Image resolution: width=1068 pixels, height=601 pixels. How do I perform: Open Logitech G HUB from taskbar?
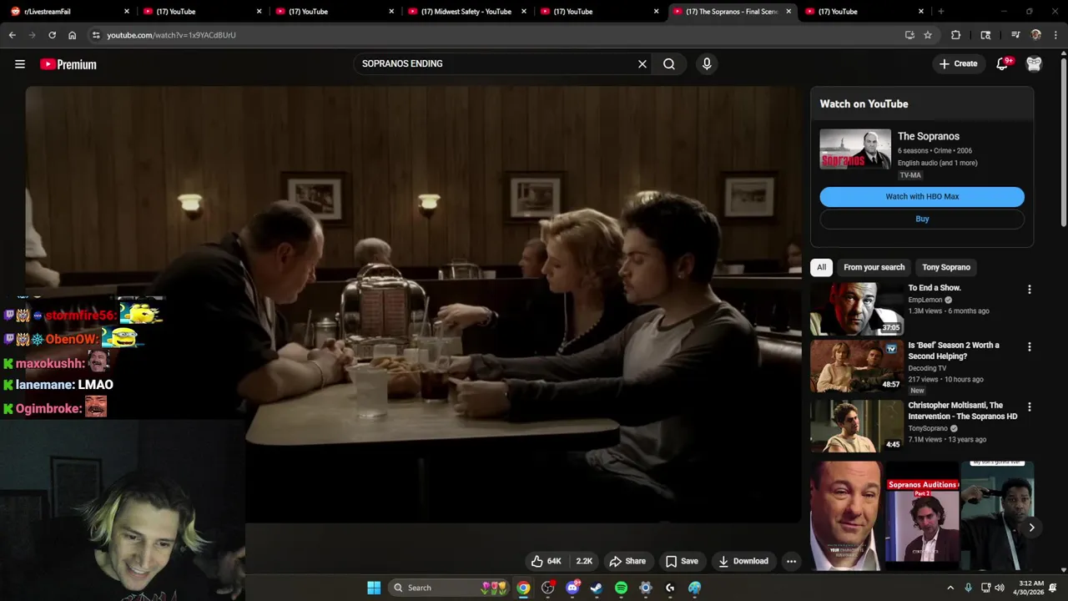tap(670, 588)
